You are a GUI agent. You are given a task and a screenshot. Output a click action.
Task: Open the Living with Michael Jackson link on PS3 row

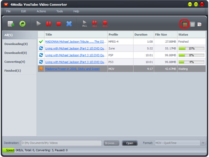[76, 62]
